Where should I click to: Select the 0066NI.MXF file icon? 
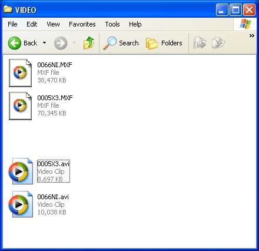point(20,73)
